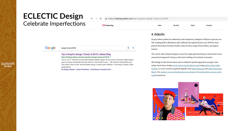Screen dimensions: 234x131
Task: Reload the page with the refresh icon
Action: tap(100, 19)
